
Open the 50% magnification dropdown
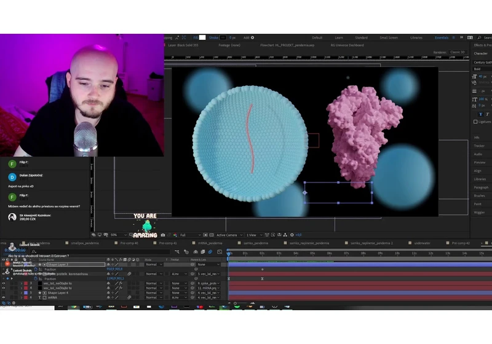(119, 235)
